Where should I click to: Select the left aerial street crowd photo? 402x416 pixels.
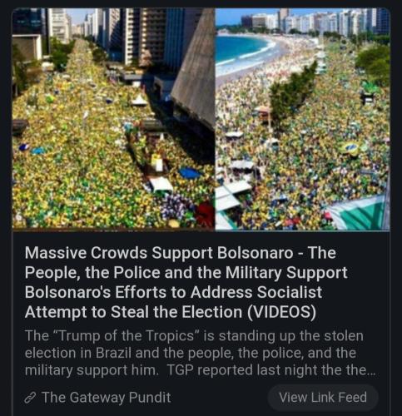[113, 119]
